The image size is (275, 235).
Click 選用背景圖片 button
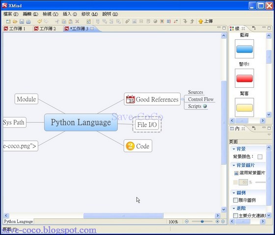click(249, 173)
